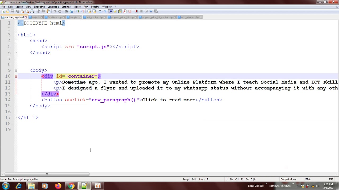Screen dimensions: 339x190
Task: Toggle the indent guide toolbar button
Action: [x=110, y=11]
